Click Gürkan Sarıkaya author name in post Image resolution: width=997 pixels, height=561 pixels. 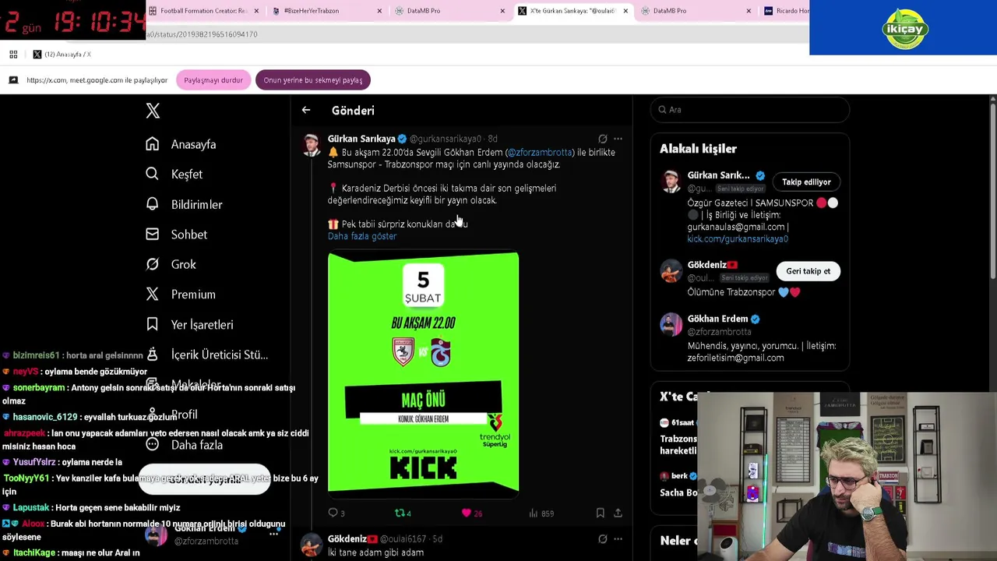coord(361,139)
